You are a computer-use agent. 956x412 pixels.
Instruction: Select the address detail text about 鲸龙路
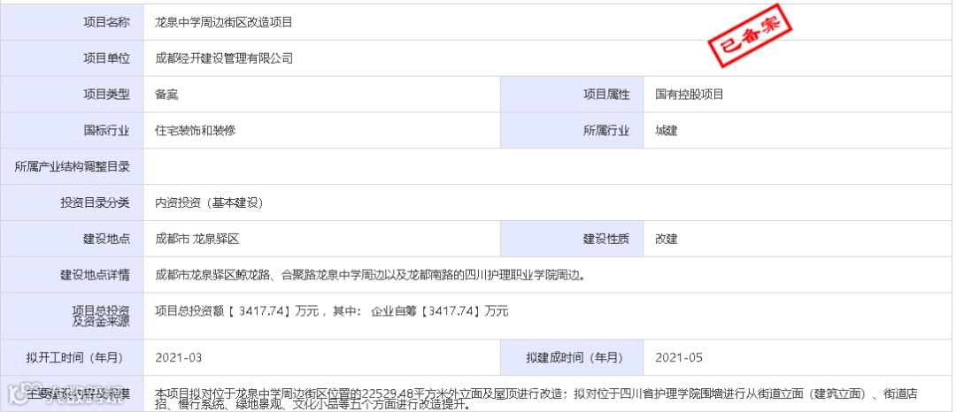[370, 275]
